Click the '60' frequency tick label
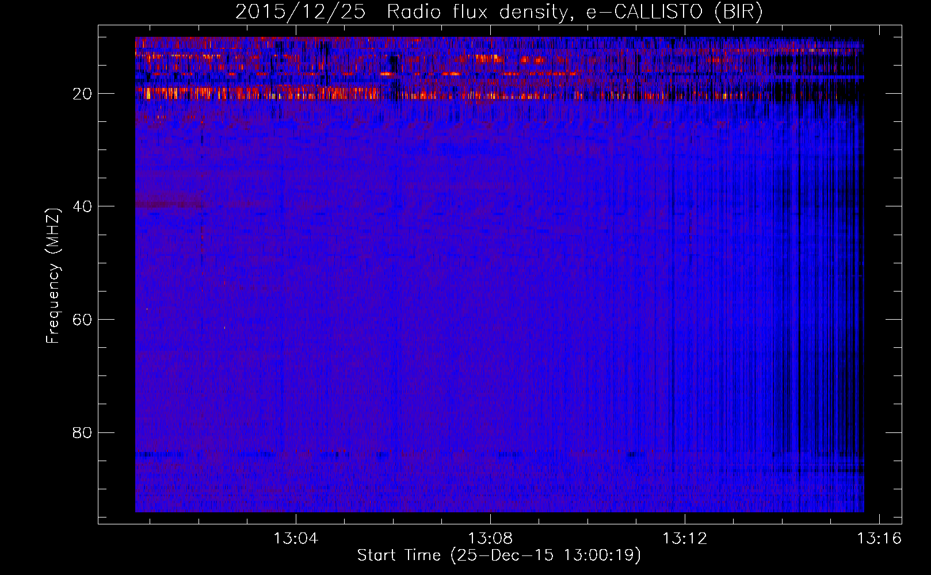Viewport: 931px width, 575px height. click(82, 320)
